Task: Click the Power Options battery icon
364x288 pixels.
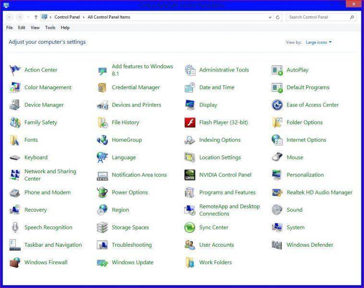Action: click(102, 192)
